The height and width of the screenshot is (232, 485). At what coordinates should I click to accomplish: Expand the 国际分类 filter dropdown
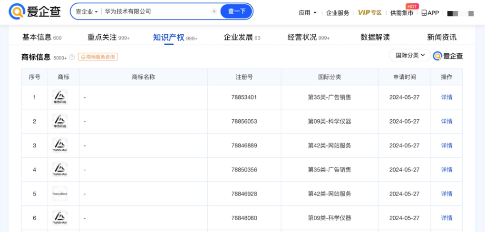[x=410, y=55]
